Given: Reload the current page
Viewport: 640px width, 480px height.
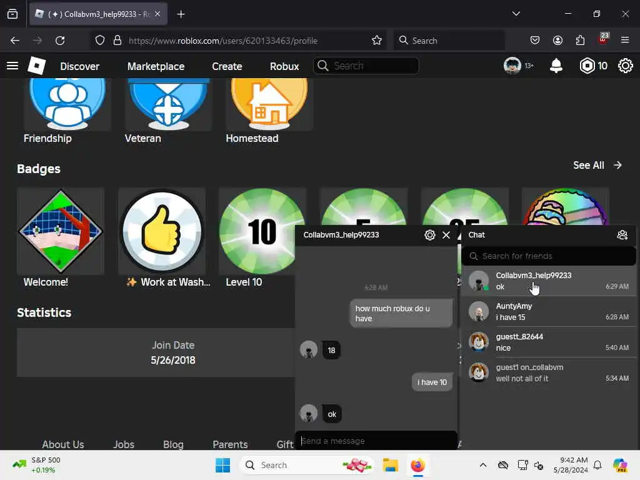Looking at the screenshot, I should pos(60,41).
